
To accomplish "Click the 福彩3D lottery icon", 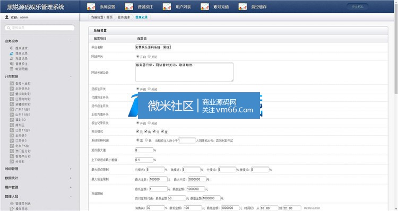I will 12,120.
